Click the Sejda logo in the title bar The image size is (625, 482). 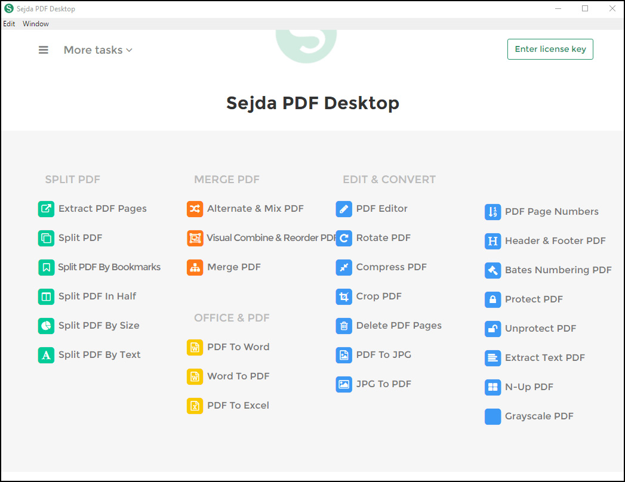tap(9, 8)
